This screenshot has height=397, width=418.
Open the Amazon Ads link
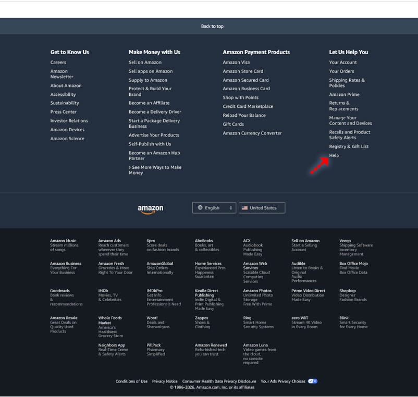(x=113, y=247)
